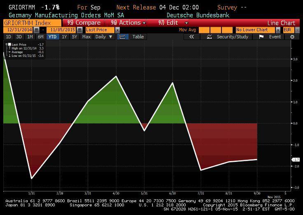Image resolution: width=303 pixels, height=215 pixels.
Task: Click the Event flag icon
Action: pos(261,37)
